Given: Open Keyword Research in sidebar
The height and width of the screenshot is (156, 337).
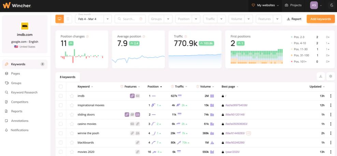Looking at the screenshot, I should [x=25, y=93].
